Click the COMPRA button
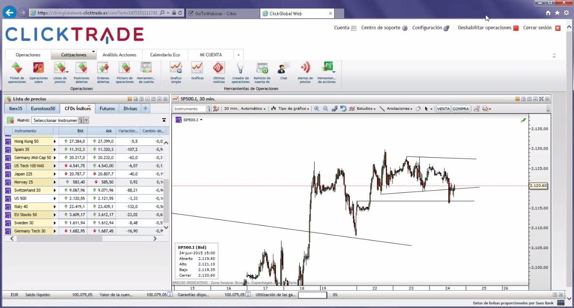The width and height of the screenshot is (574, 308). point(461,109)
